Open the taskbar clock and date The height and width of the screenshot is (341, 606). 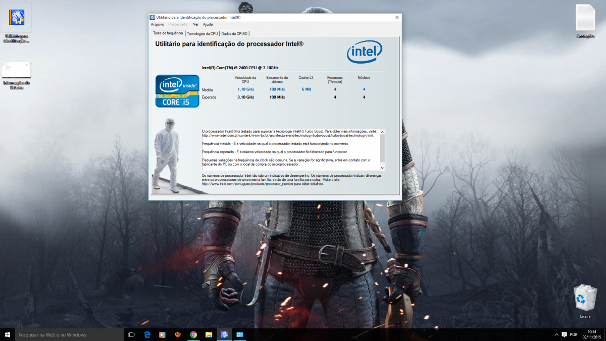(x=591, y=334)
